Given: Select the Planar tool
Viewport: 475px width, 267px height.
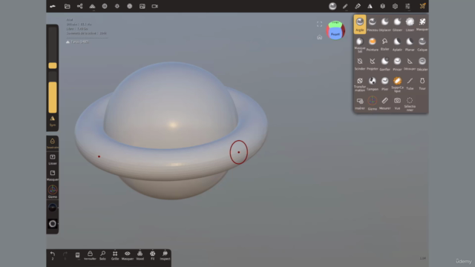Looking at the screenshot, I should (410, 44).
